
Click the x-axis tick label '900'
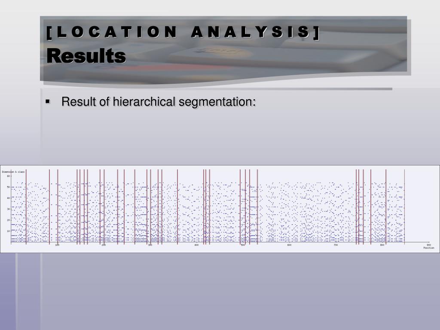click(429, 245)
